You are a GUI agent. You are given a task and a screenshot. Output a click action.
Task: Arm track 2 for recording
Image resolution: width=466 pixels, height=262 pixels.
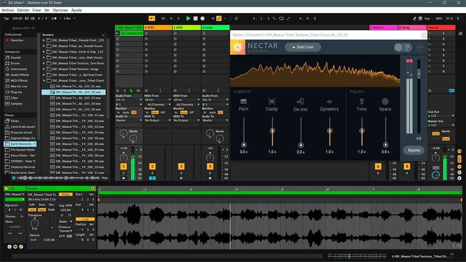pos(152,178)
